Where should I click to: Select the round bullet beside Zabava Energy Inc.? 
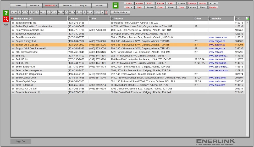[x=13, y=23]
